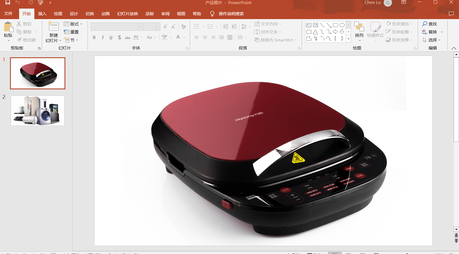Toggle Italic formatting (I)
Image resolution: width=459 pixels, height=254 pixels.
[102, 37]
